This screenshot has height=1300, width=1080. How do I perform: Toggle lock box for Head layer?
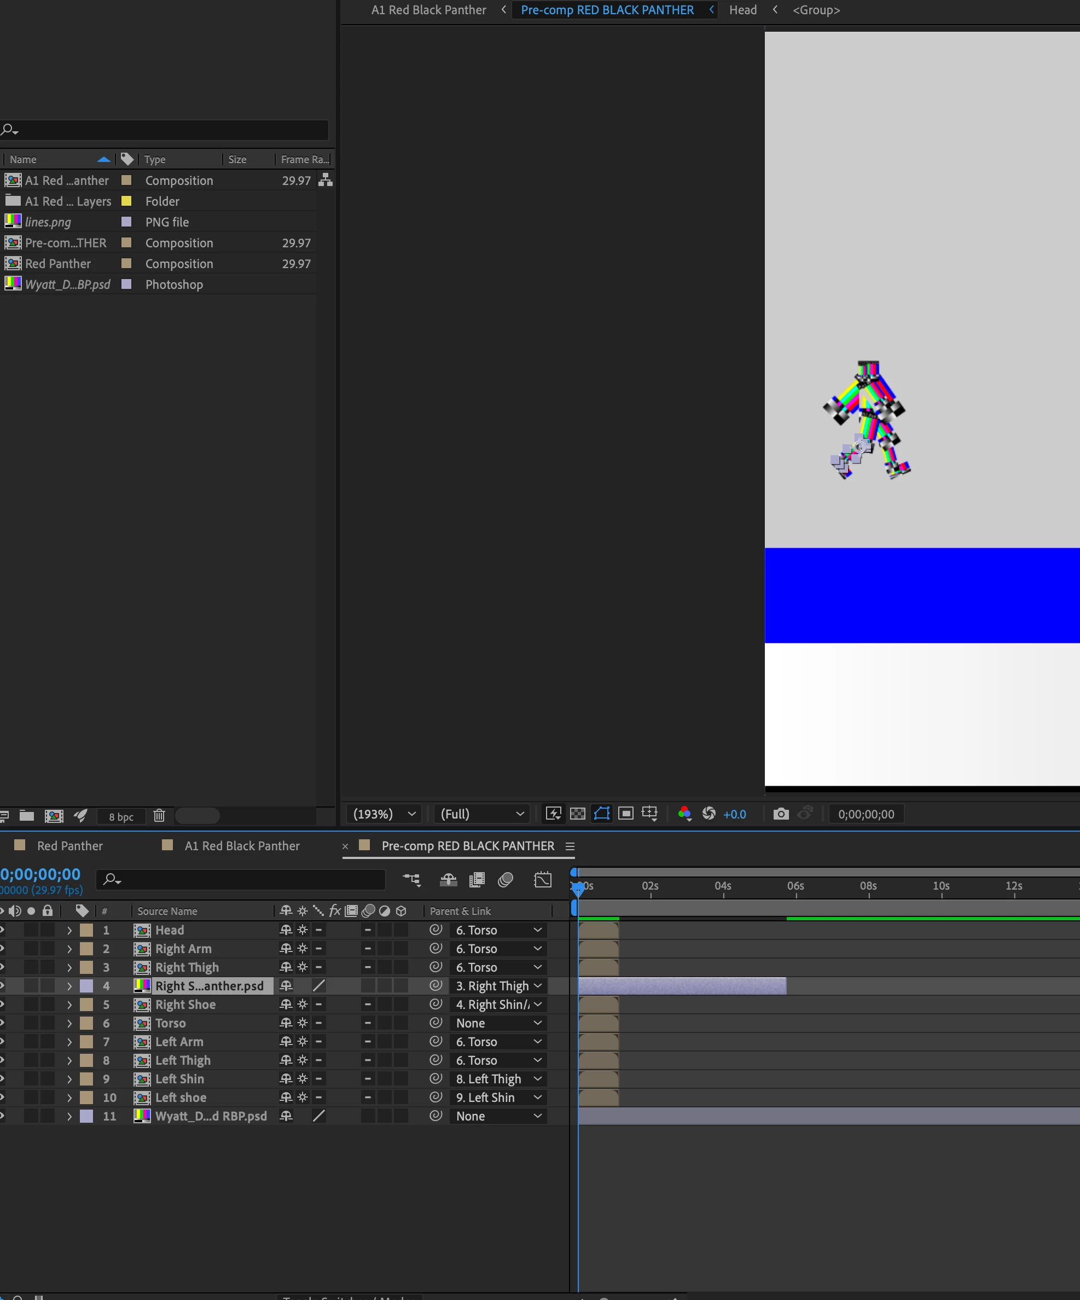click(x=48, y=930)
